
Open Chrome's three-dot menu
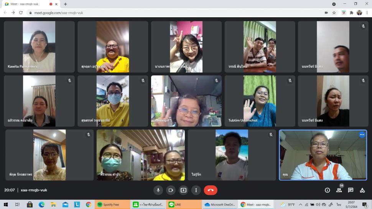(x=367, y=13)
